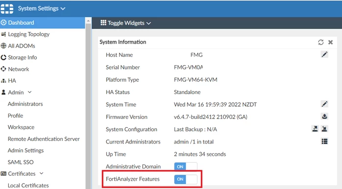This screenshot has height=189, width=342.
Task: Open HA settings page
Action: (12, 81)
